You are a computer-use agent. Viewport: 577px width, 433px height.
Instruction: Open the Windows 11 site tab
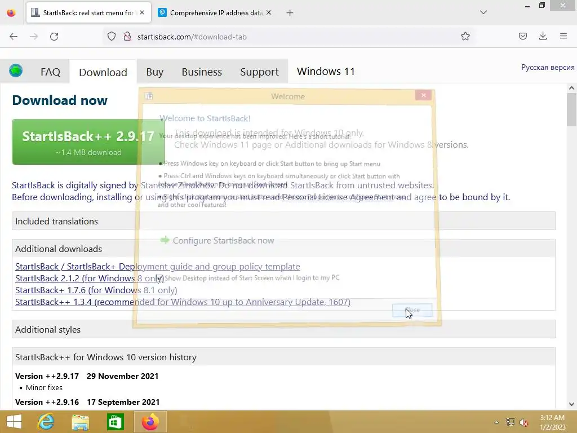coord(326,71)
